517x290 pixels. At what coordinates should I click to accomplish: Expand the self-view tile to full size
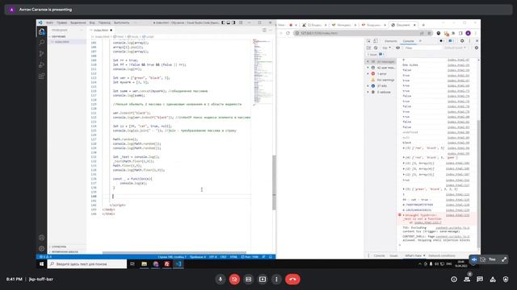coord(504,259)
